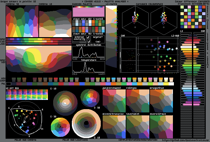This screenshot has height=142, width=210.
Task: Click the '<no>' acyclic result
Action: 98,41
